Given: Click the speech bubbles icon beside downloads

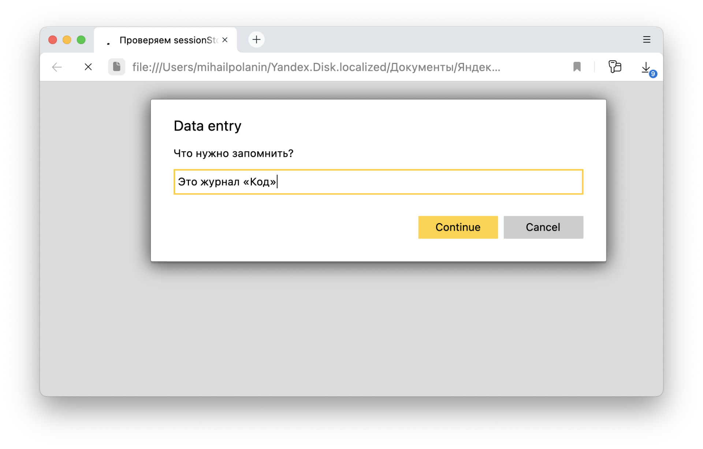Looking at the screenshot, I should click(615, 67).
